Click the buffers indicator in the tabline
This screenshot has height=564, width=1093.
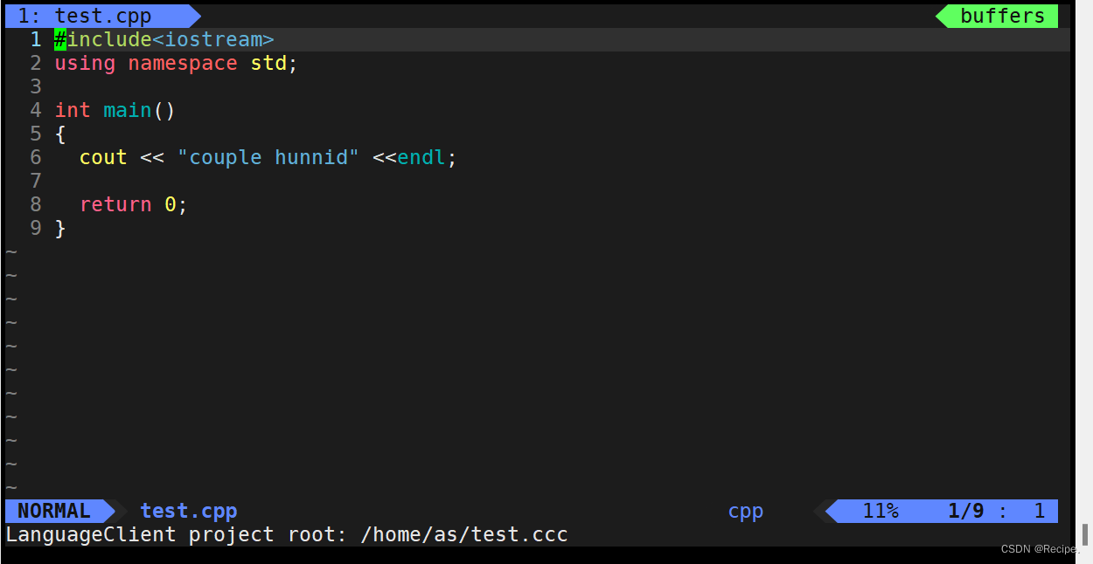pyautogui.click(x=1002, y=15)
